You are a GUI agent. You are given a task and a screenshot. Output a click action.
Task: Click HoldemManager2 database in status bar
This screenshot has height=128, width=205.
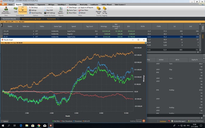coord(178,121)
